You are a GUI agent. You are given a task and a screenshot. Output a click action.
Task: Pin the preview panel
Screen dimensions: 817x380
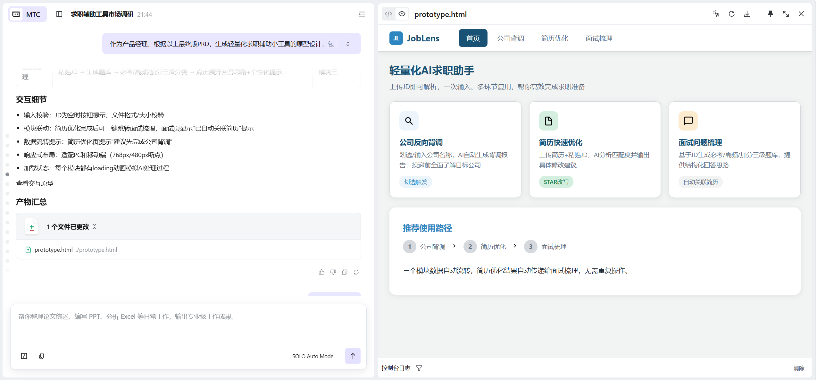[770, 14]
